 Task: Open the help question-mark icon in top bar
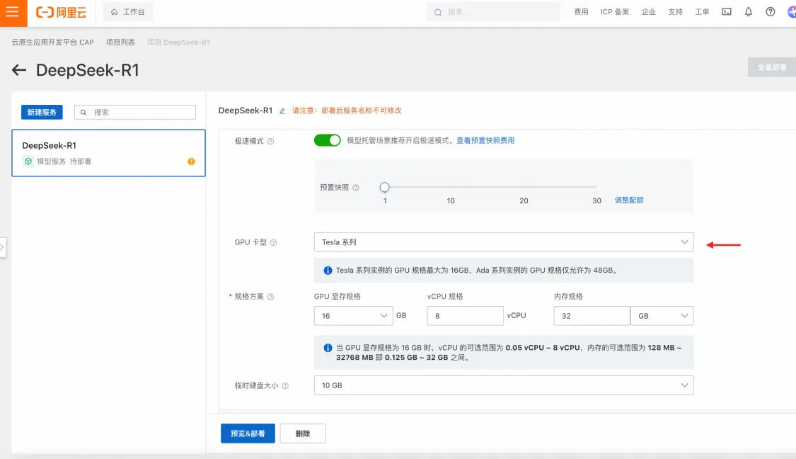pyautogui.click(x=770, y=11)
